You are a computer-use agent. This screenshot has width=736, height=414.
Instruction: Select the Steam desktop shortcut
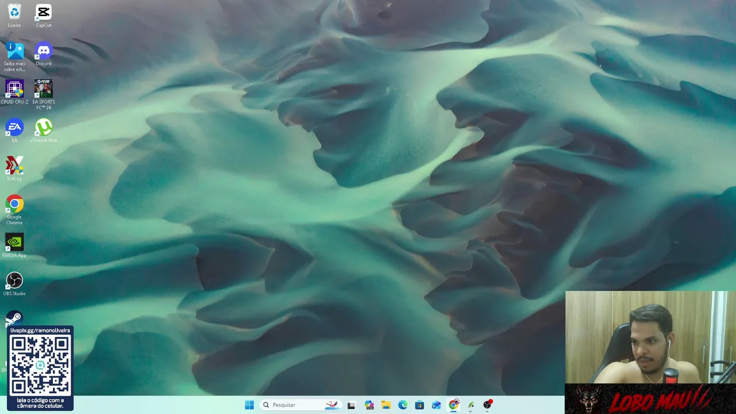coord(14,318)
